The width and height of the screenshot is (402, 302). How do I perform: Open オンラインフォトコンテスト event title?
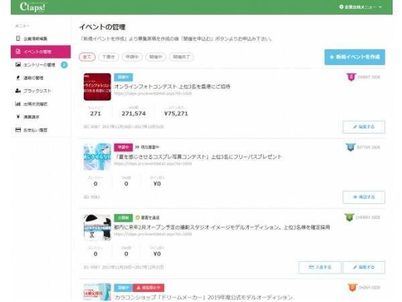172,87
